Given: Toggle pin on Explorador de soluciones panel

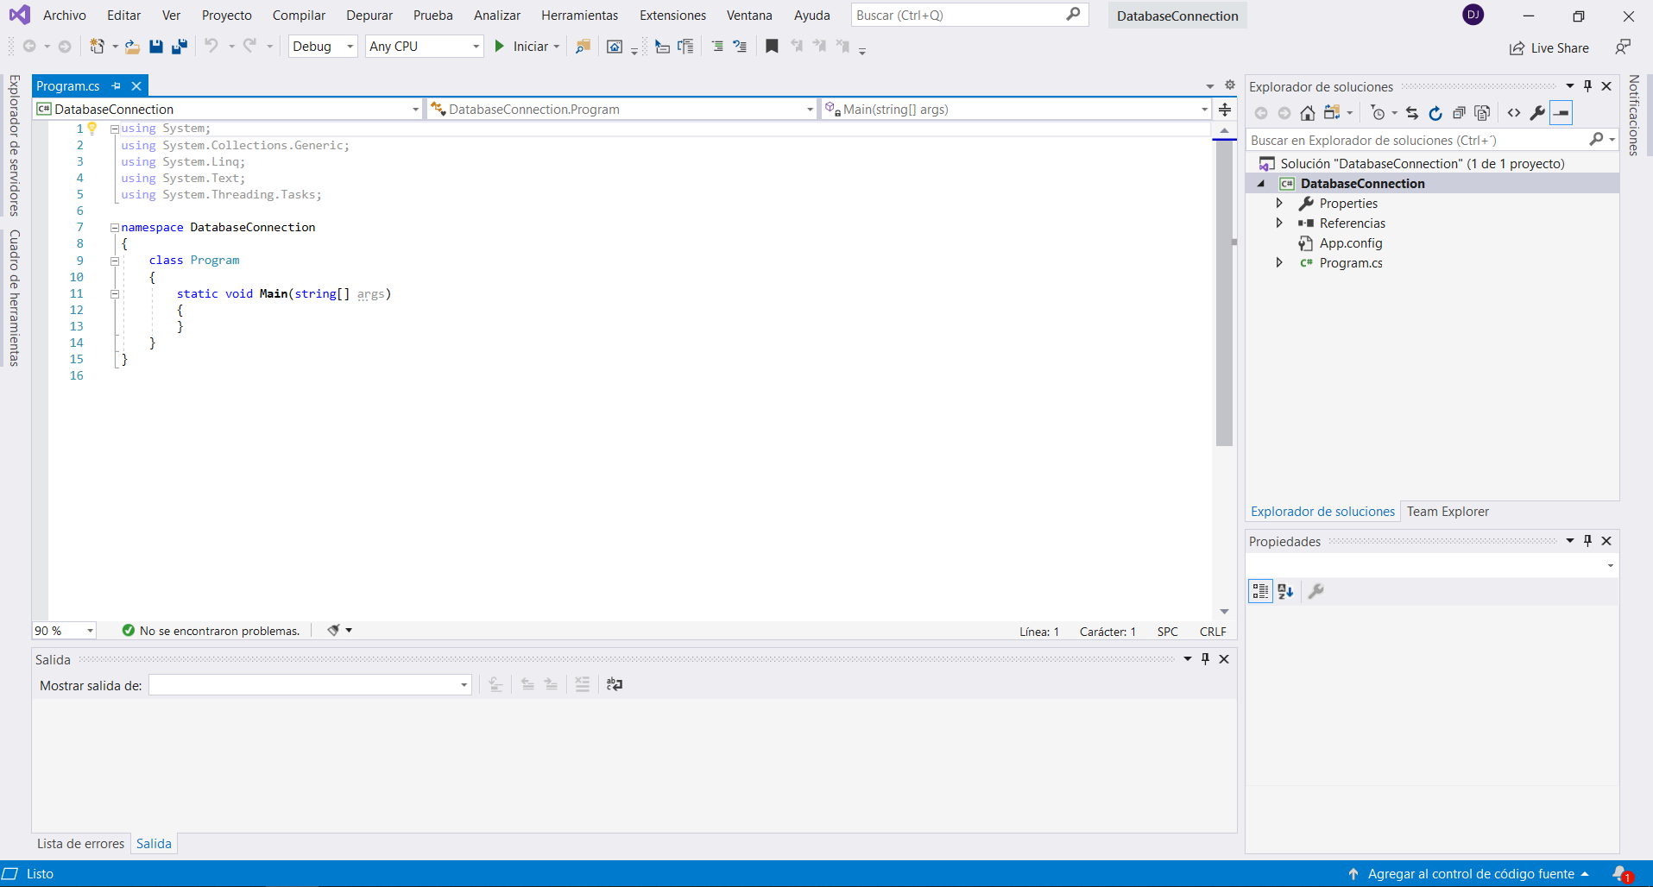Looking at the screenshot, I should tap(1587, 86).
